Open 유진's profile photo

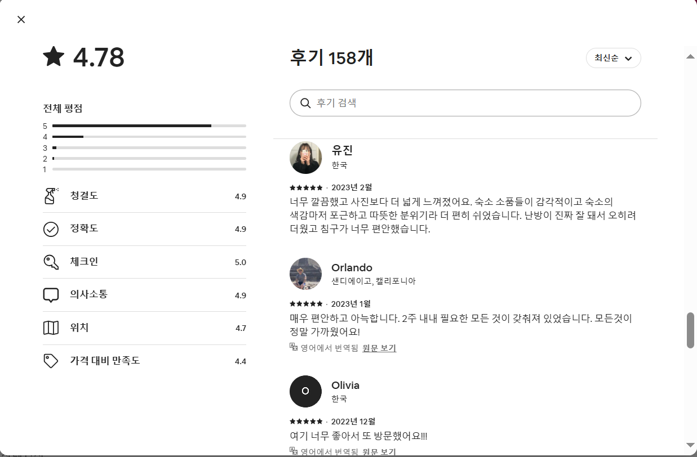pyautogui.click(x=305, y=158)
